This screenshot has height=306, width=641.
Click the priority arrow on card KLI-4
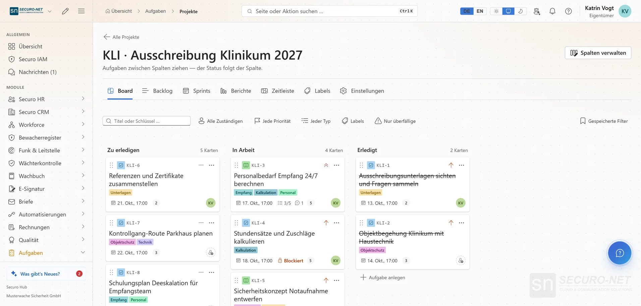point(326,223)
